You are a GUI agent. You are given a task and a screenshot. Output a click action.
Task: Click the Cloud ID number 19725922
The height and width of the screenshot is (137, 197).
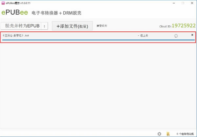184,25
